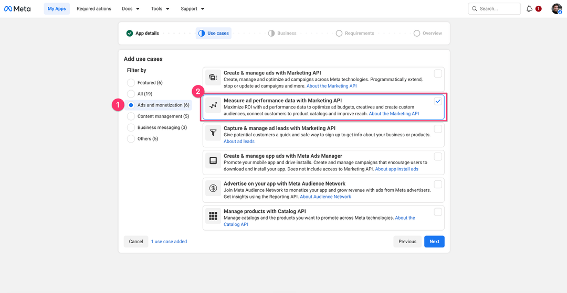This screenshot has height=293, width=567.
Task: Click the Overview step circle icon
Action: (x=416, y=33)
